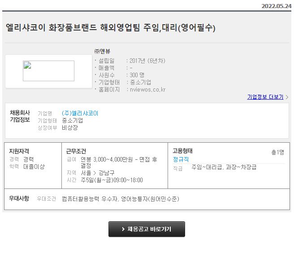Click the employee count 300 명
The width and height of the screenshot is (294, 254).
coord(137,75)
